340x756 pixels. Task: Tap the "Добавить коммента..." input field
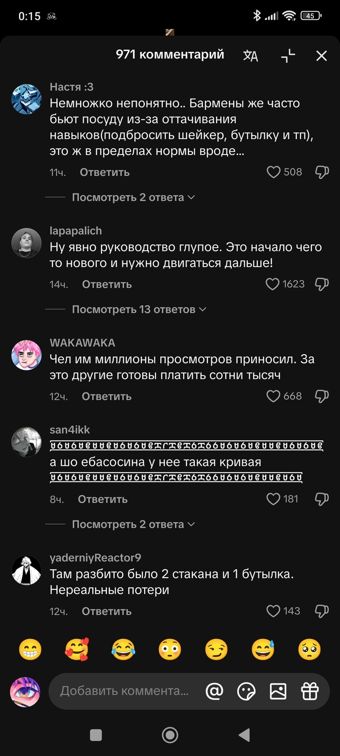click(x=124, y=691)
